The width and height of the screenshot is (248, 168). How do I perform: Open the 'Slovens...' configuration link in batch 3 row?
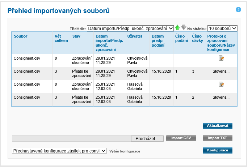(221, 72)
